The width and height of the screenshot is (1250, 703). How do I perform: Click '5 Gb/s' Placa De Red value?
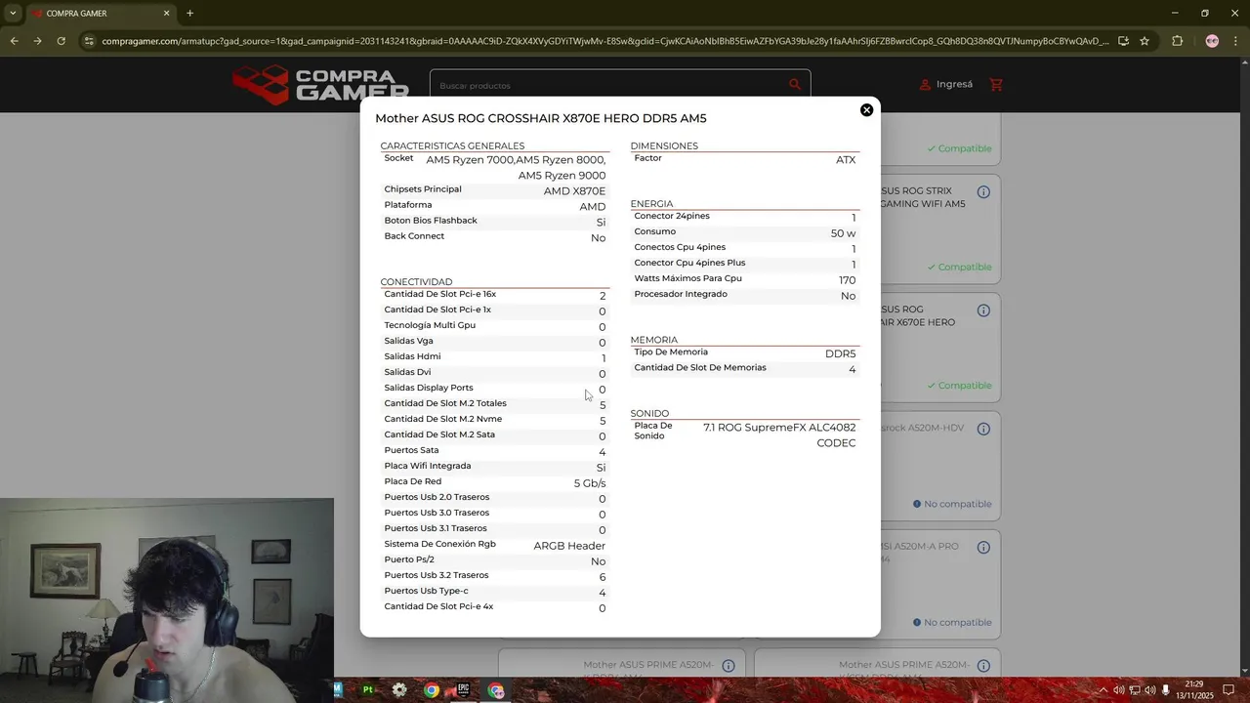tap(590, 483)
